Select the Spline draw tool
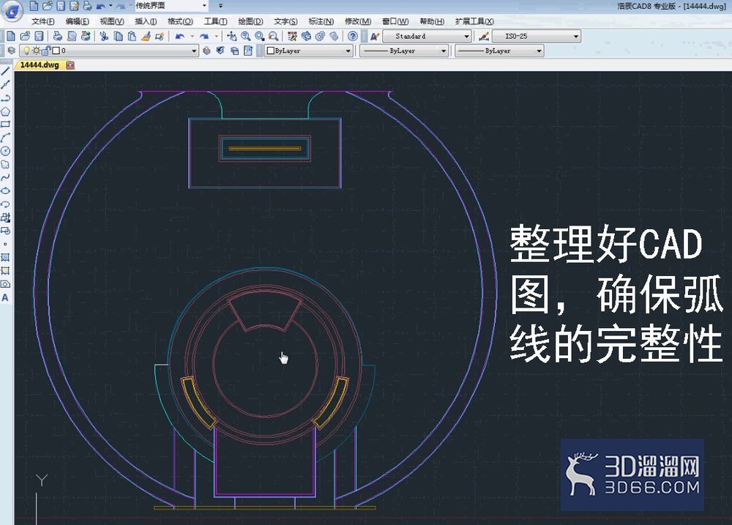 (x=5, y=177)
